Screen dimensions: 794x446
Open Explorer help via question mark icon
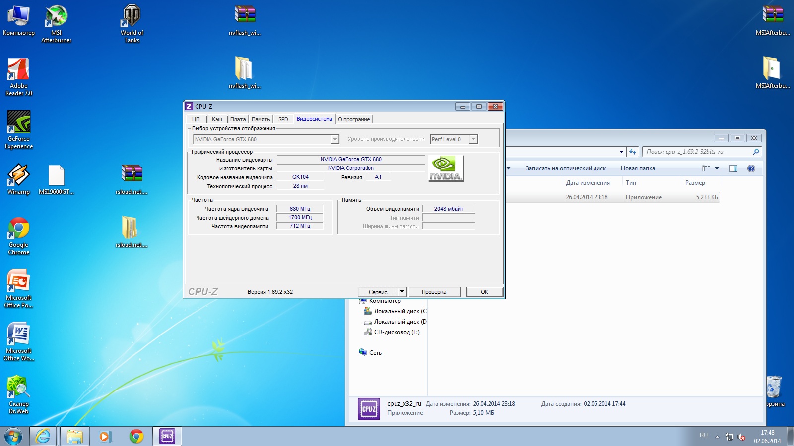[x=751, y=168]
